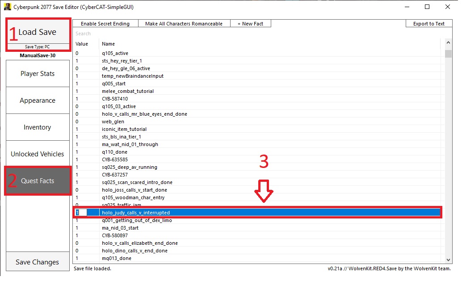
Task: Select the web_glen row
Action: coord(257,122)
